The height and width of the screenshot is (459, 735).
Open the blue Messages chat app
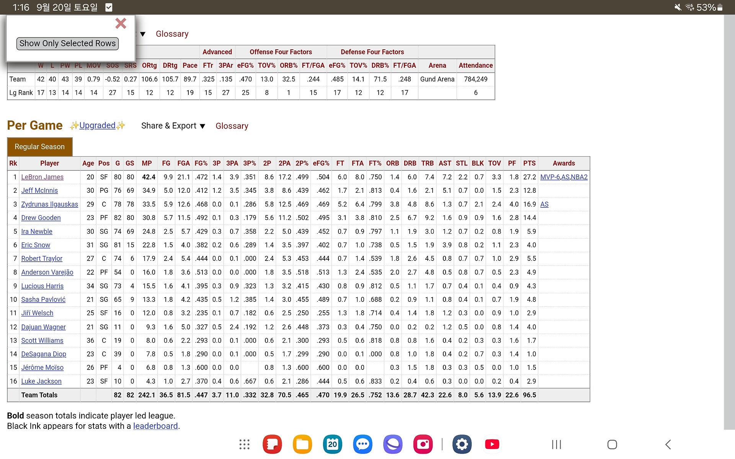(x=363, y=444)
